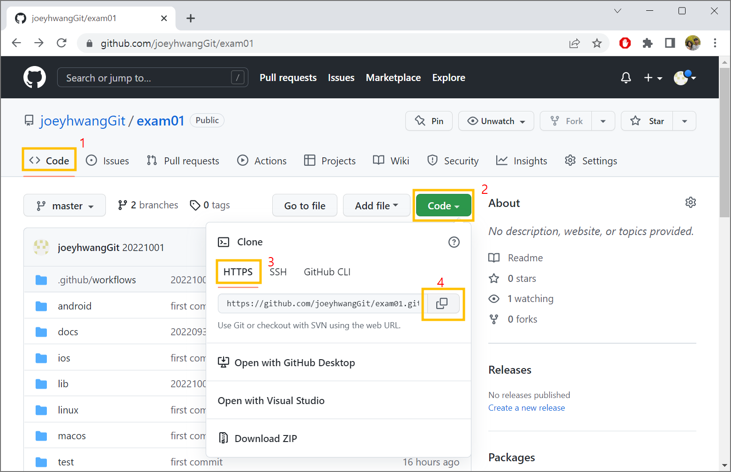The image size is (731, 472).
Task: Click Go to file button
Action: coord(305,206)
